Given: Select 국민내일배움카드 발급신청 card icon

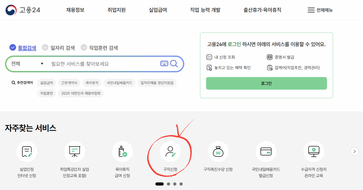Looking at the screenshot, I should [266, 151].
